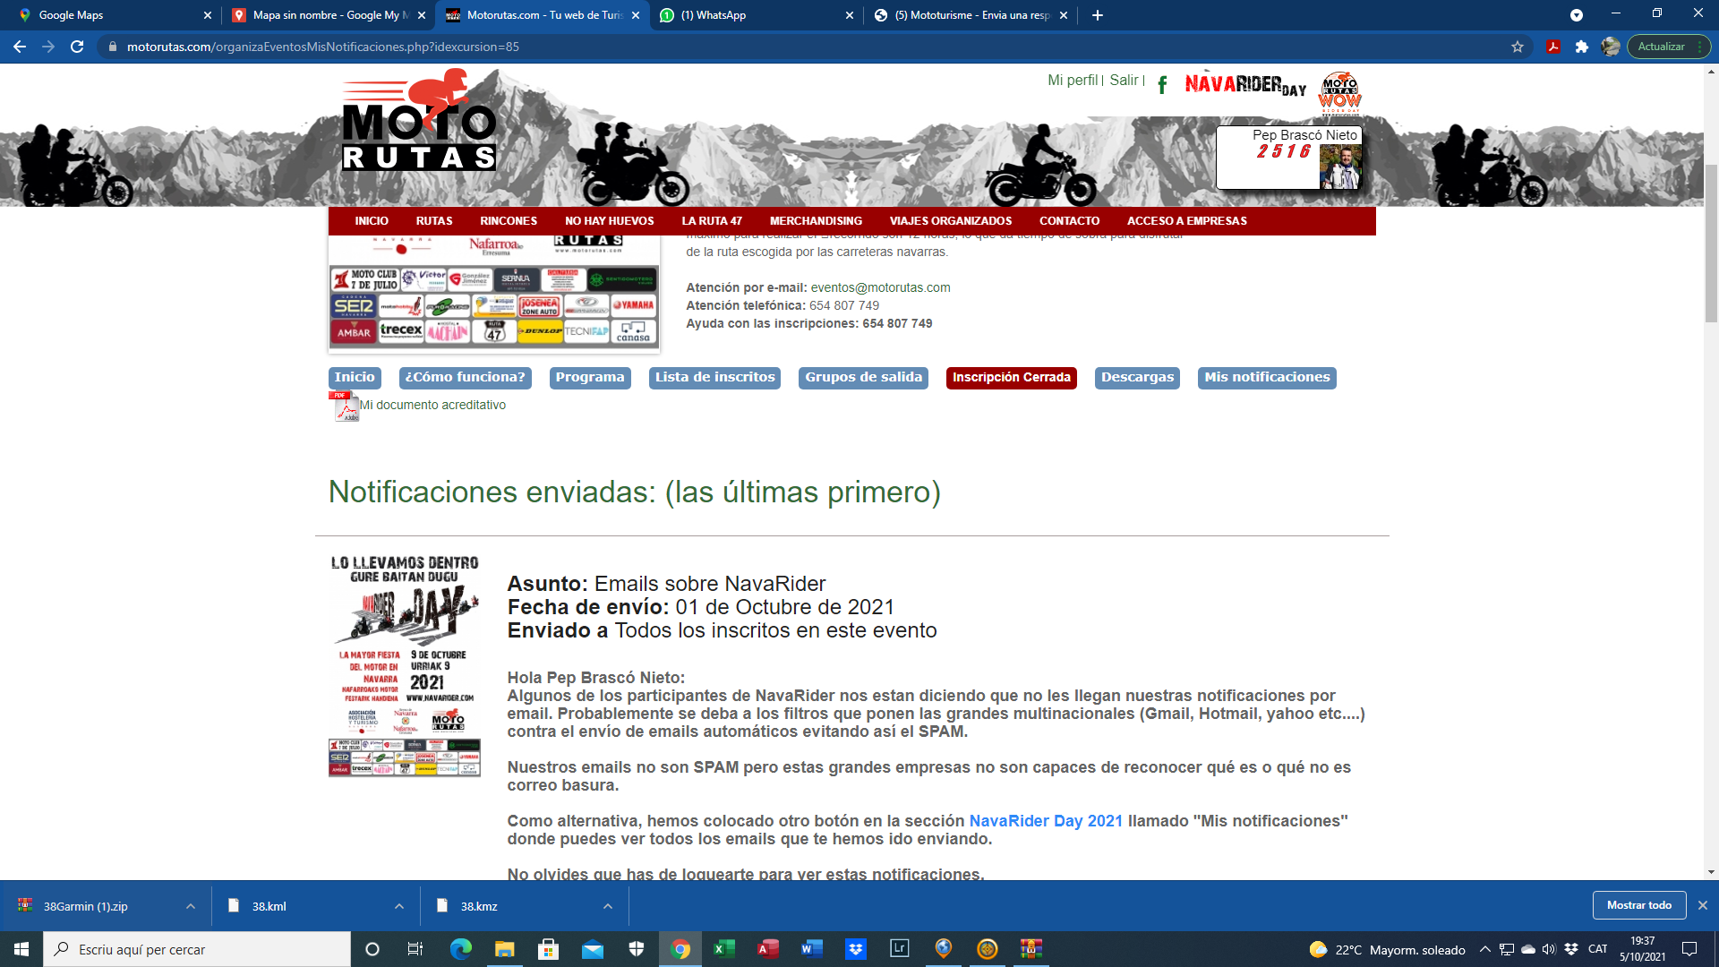
Task: Open the NO HAY HUEVOS menu item
Action: (610, 221)
